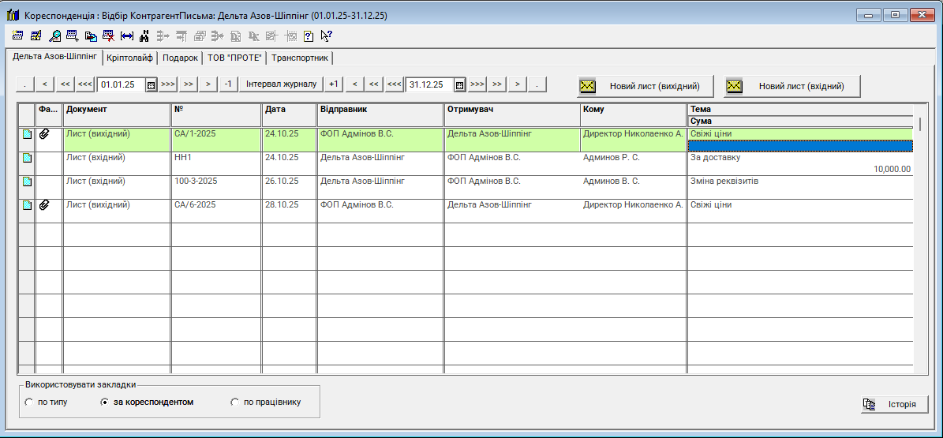943x438 pixels.
Task: Open calendar picker for start date 01.01.25
Action: click(151, 84)
